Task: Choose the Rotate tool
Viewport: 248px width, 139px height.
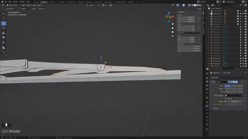Action: 3,28
